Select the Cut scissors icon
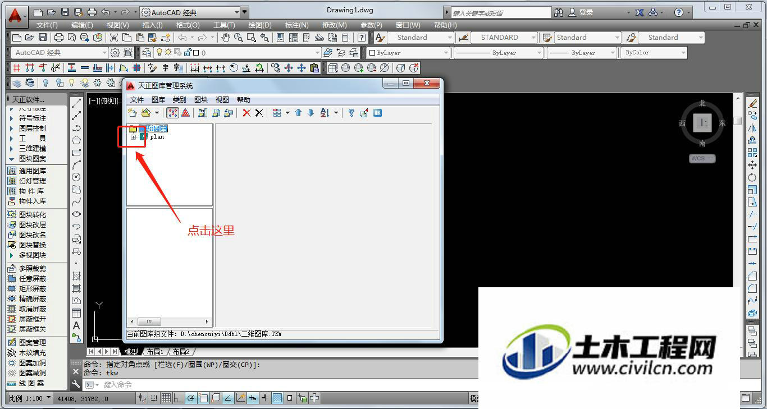Image resolution: width=767 pixels, height=409 pixels. click(x=114, y=38)
